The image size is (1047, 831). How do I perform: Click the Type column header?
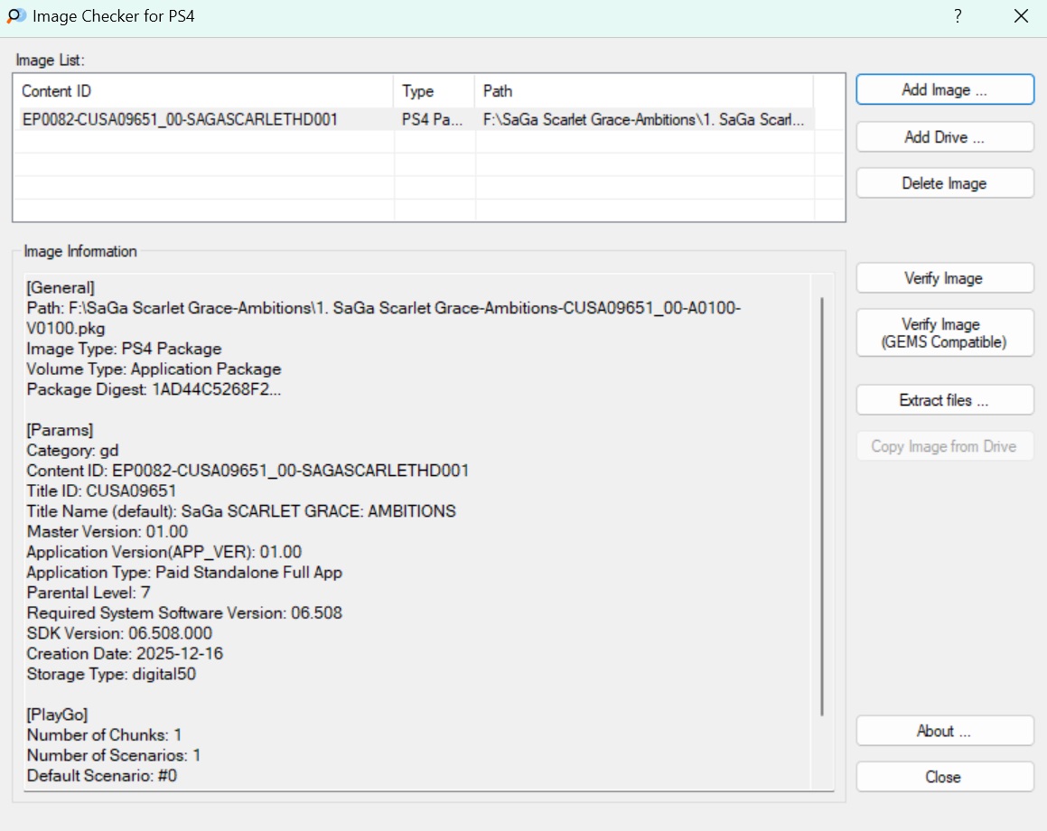434,91
